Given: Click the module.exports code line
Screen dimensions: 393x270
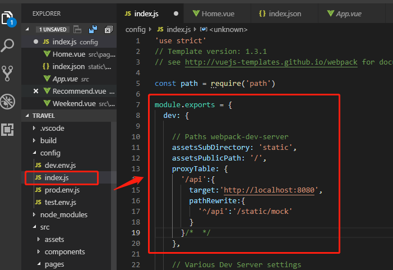Looking at the screenshot, I should 193,104.
